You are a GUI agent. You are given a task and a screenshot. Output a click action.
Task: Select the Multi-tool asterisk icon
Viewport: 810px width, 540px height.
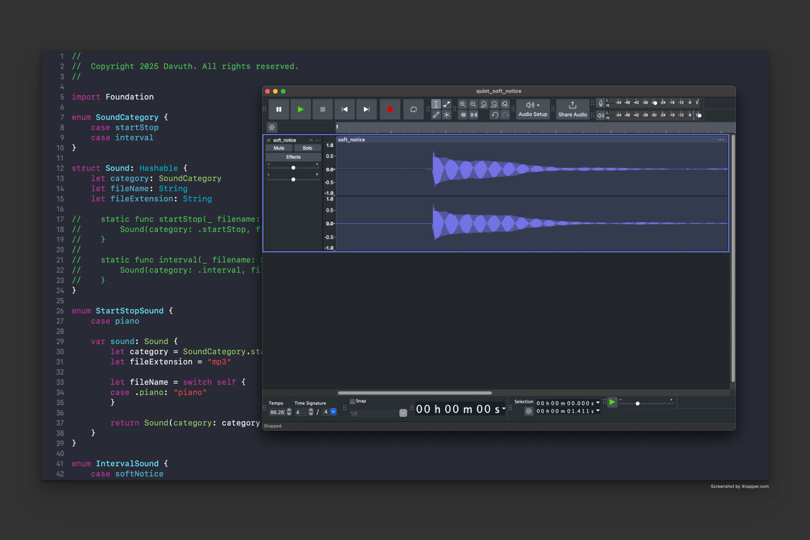446,115
